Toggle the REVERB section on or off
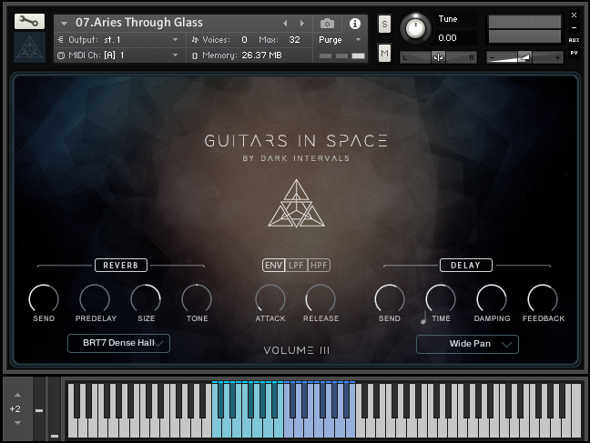Screen dimensions: 590x443 pyautogui.click(x=121, y=265)
